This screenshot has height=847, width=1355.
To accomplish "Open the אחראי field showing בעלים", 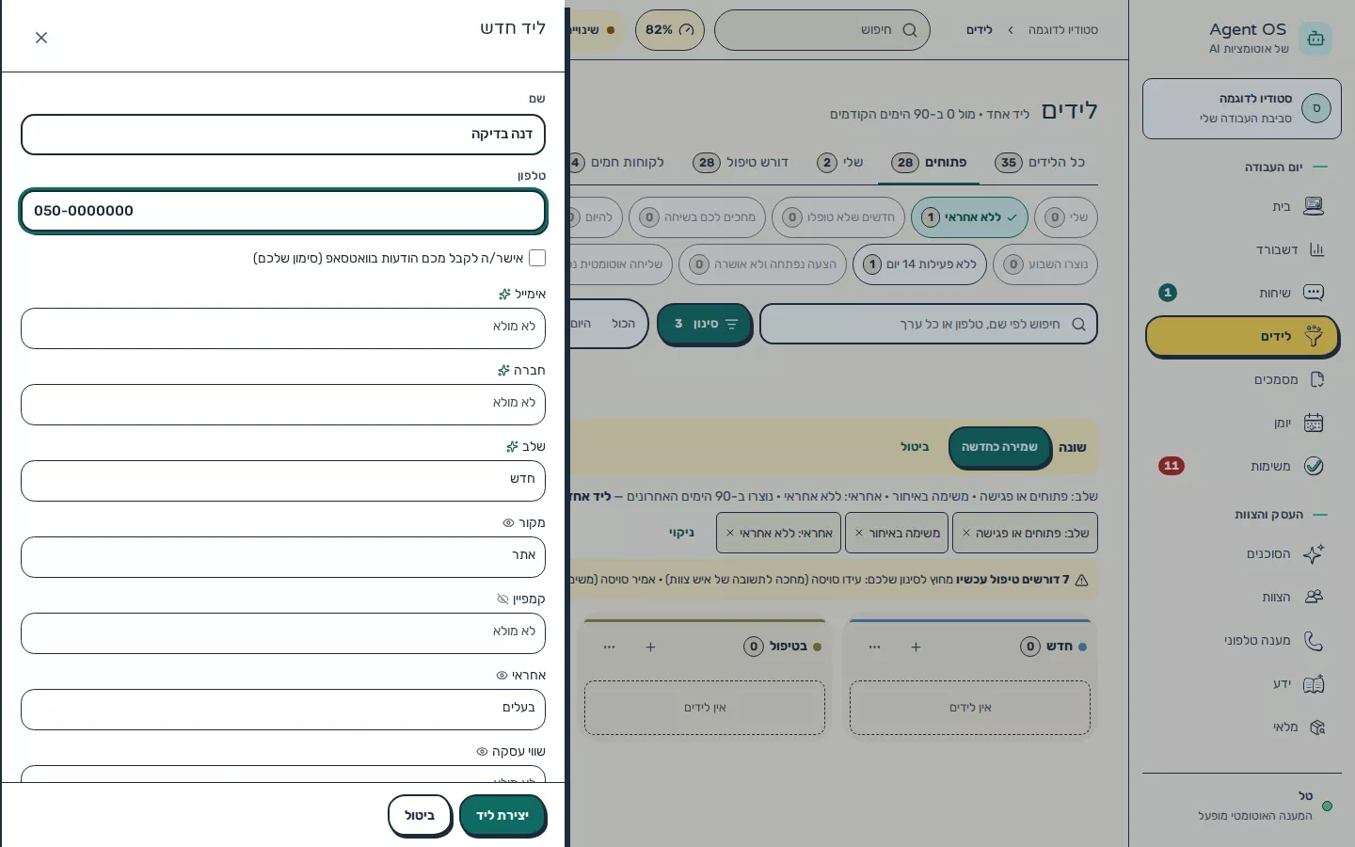I will (283, 709).
